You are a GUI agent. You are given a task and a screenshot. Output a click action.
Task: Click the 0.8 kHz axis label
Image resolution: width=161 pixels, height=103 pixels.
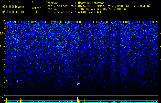[x=2, y=72]
